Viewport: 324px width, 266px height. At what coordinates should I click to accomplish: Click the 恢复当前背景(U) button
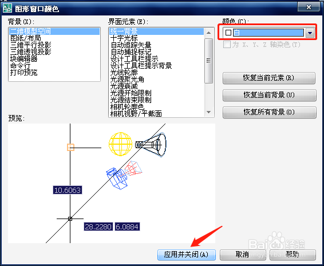269,95
